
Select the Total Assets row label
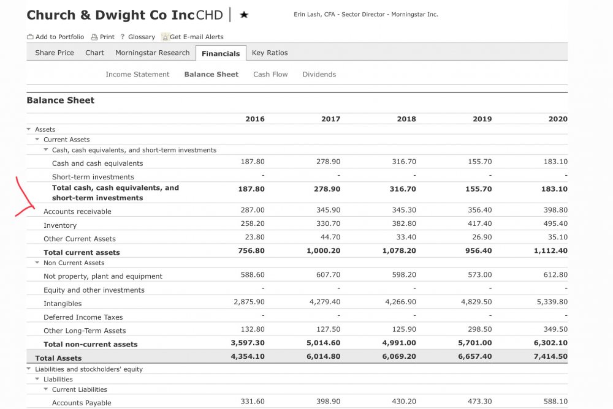[x=58, y=358]
